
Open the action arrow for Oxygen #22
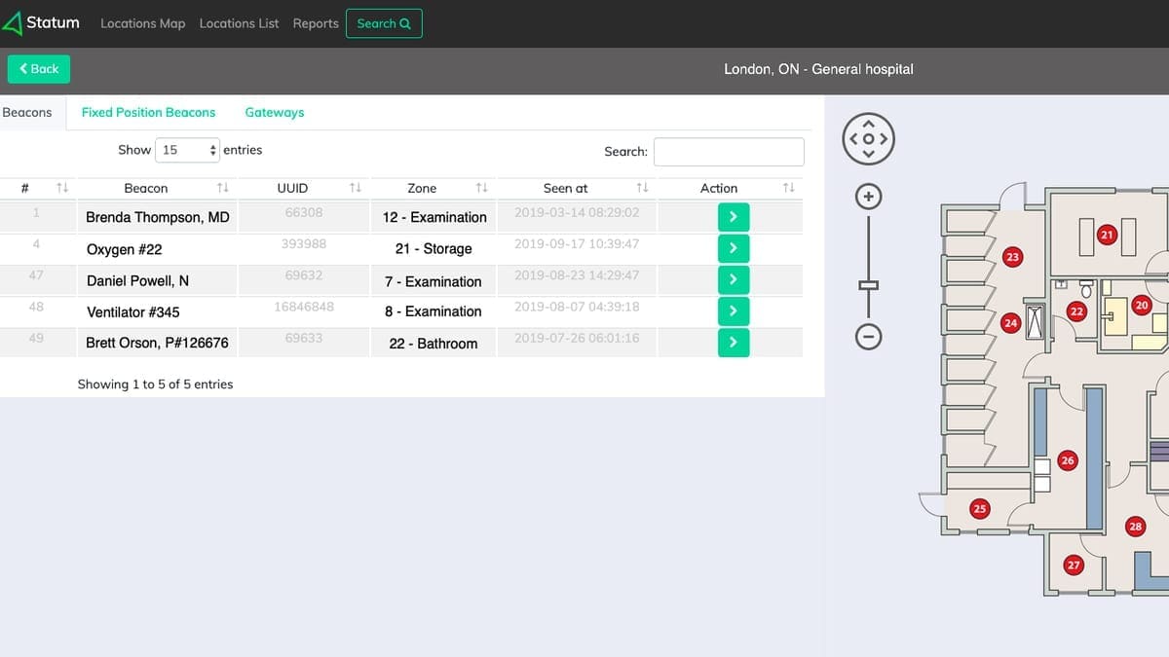[733, 248]
